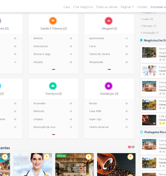The image size is (166, 176).
Task: Open Aluguel (1) heading link
Action: pos(109,28)
